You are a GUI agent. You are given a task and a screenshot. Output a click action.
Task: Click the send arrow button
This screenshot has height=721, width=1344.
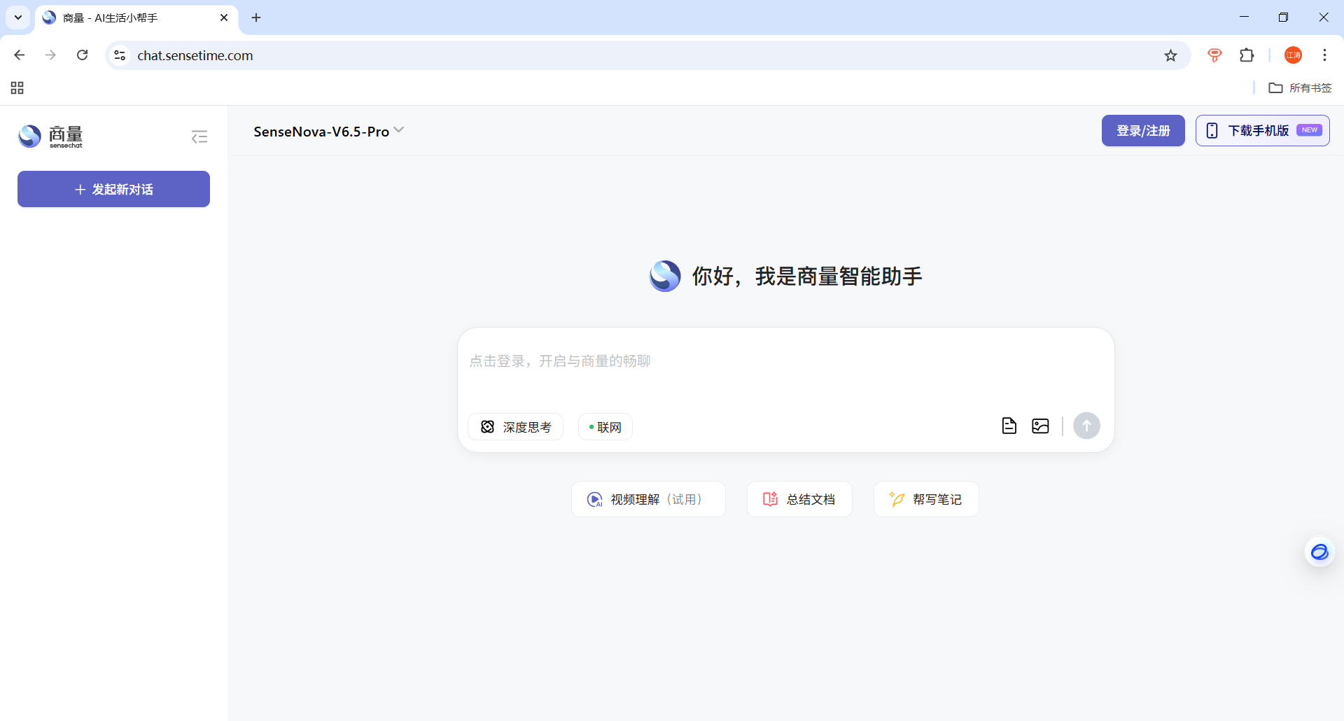[1086, 426]
